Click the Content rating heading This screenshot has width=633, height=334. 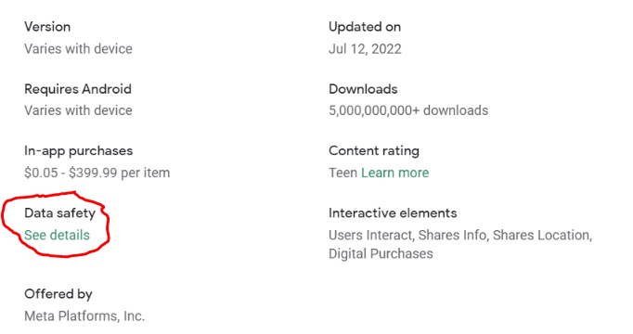point(374,151)
